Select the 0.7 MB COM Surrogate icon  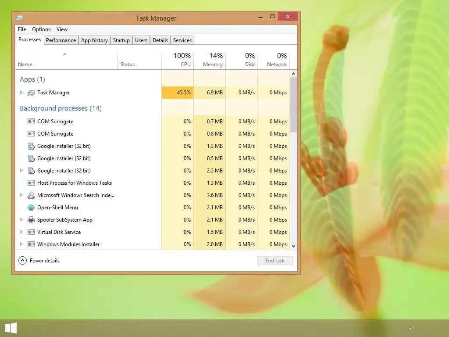(x=31, y=122)
